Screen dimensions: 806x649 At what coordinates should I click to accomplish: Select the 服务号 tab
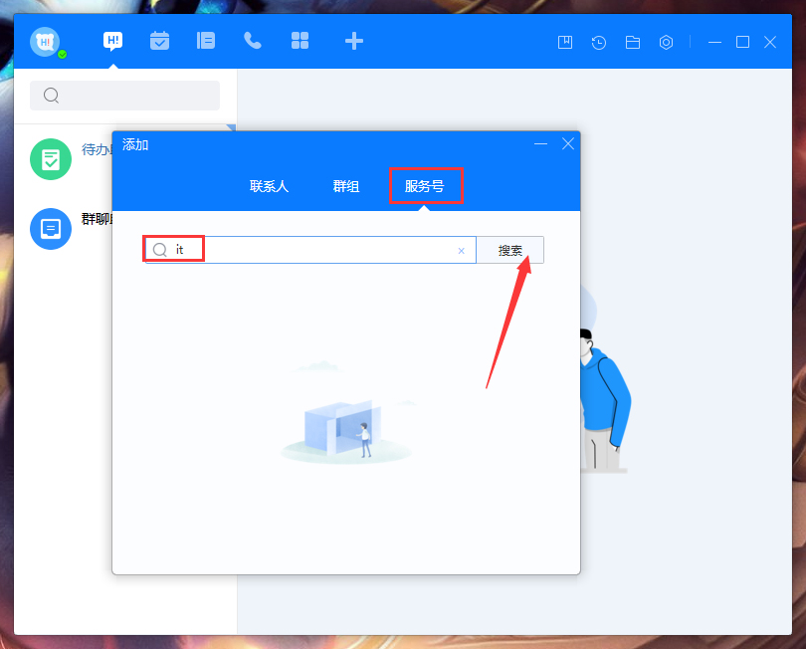click(x=424, y=186)
